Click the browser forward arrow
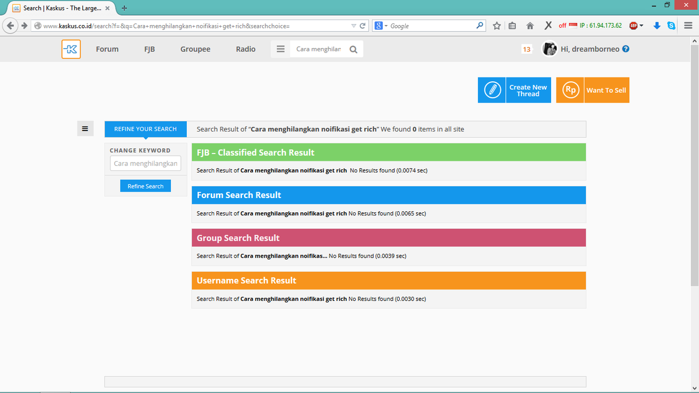This screenshot has width=699, height=393. [24, 26]
